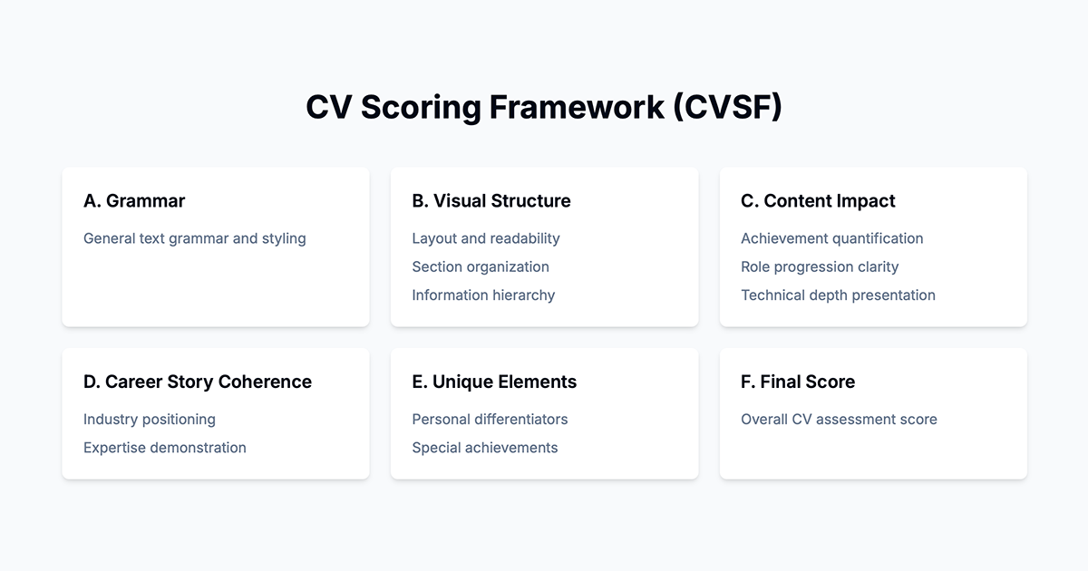Click the D. Career Story Coherence heading
Viewport: 1088px width, 571px height.
pyautogui.click(x=198, y=382)
